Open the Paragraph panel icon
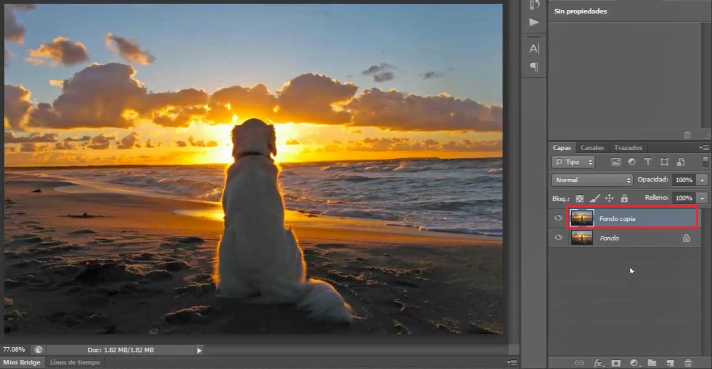The height and width of the screenshot is (369, 712). coord(534,67)
